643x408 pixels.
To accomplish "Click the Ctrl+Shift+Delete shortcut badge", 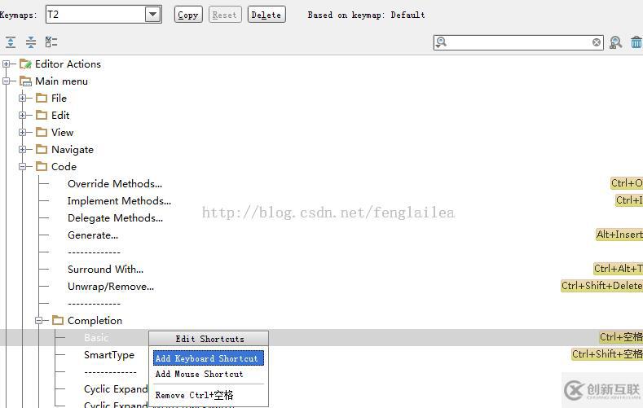I will pos(601,286).
